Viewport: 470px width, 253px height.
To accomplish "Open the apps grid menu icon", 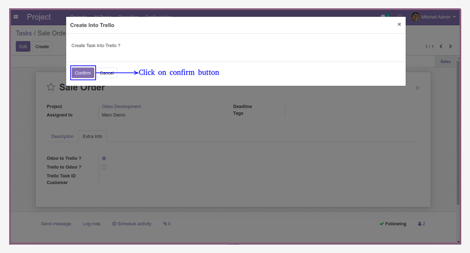I will [16, 17].
